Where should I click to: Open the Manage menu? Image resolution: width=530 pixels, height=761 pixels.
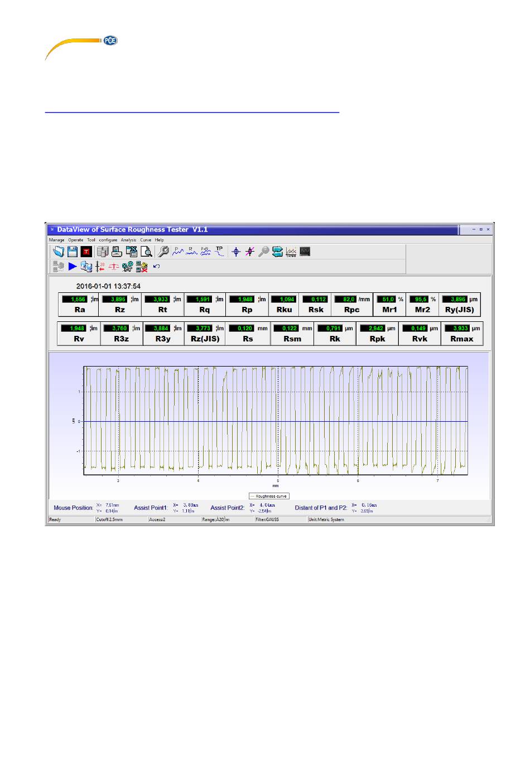click(x=57, y=240)
